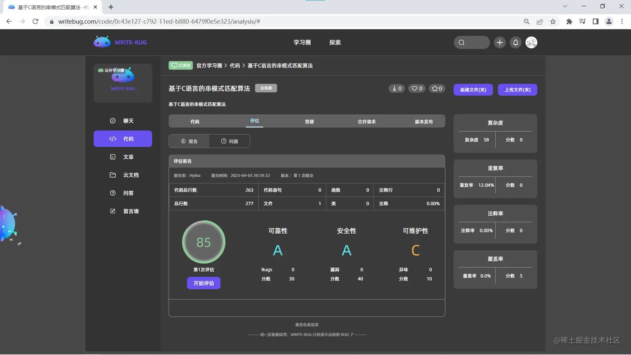Click the 上传文件(夹) upload button

517,90
